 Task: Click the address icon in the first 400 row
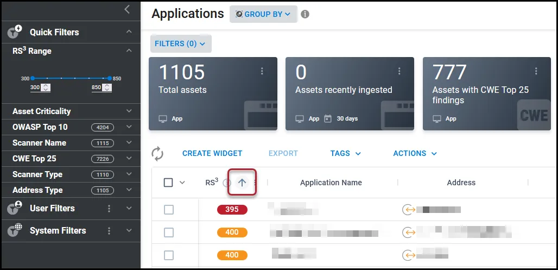pos(409,233)
